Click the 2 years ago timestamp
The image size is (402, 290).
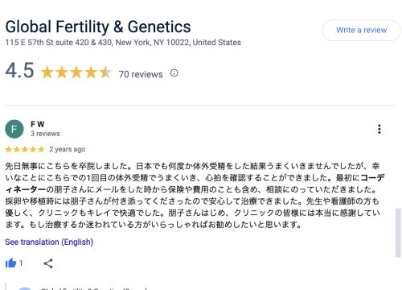click(x=68, y=149)
